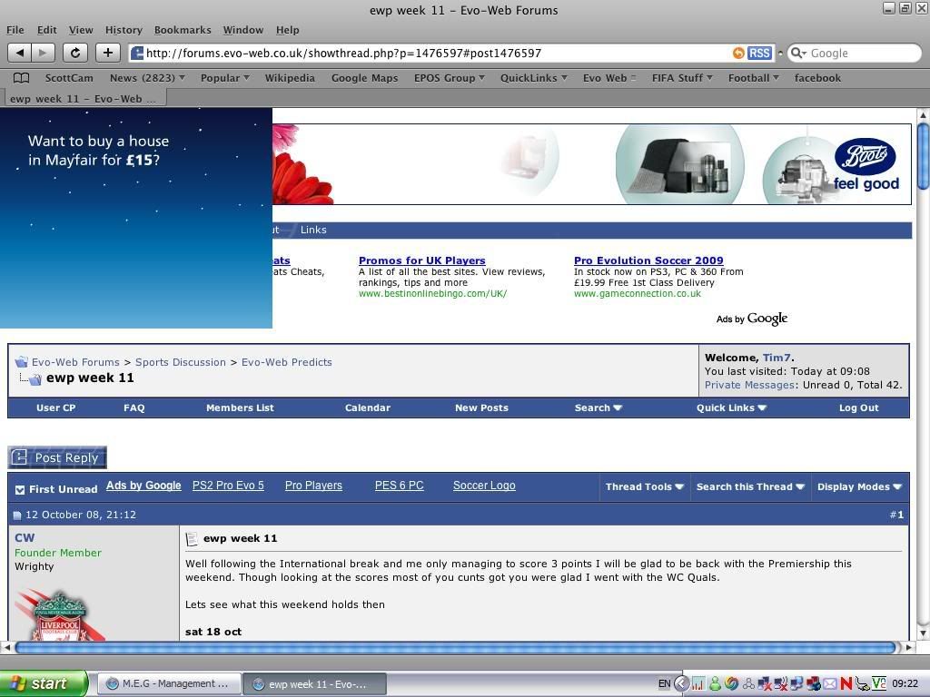Open the Search this Thread dropdown
Image resolution: width=930 pixels, height=697 pixels.
tap(750, 486)
